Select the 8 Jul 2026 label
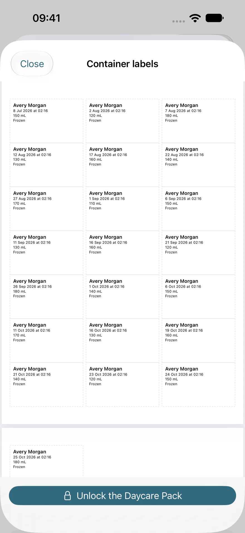Viewport: 245px width, 533px height. coord(46,121)
